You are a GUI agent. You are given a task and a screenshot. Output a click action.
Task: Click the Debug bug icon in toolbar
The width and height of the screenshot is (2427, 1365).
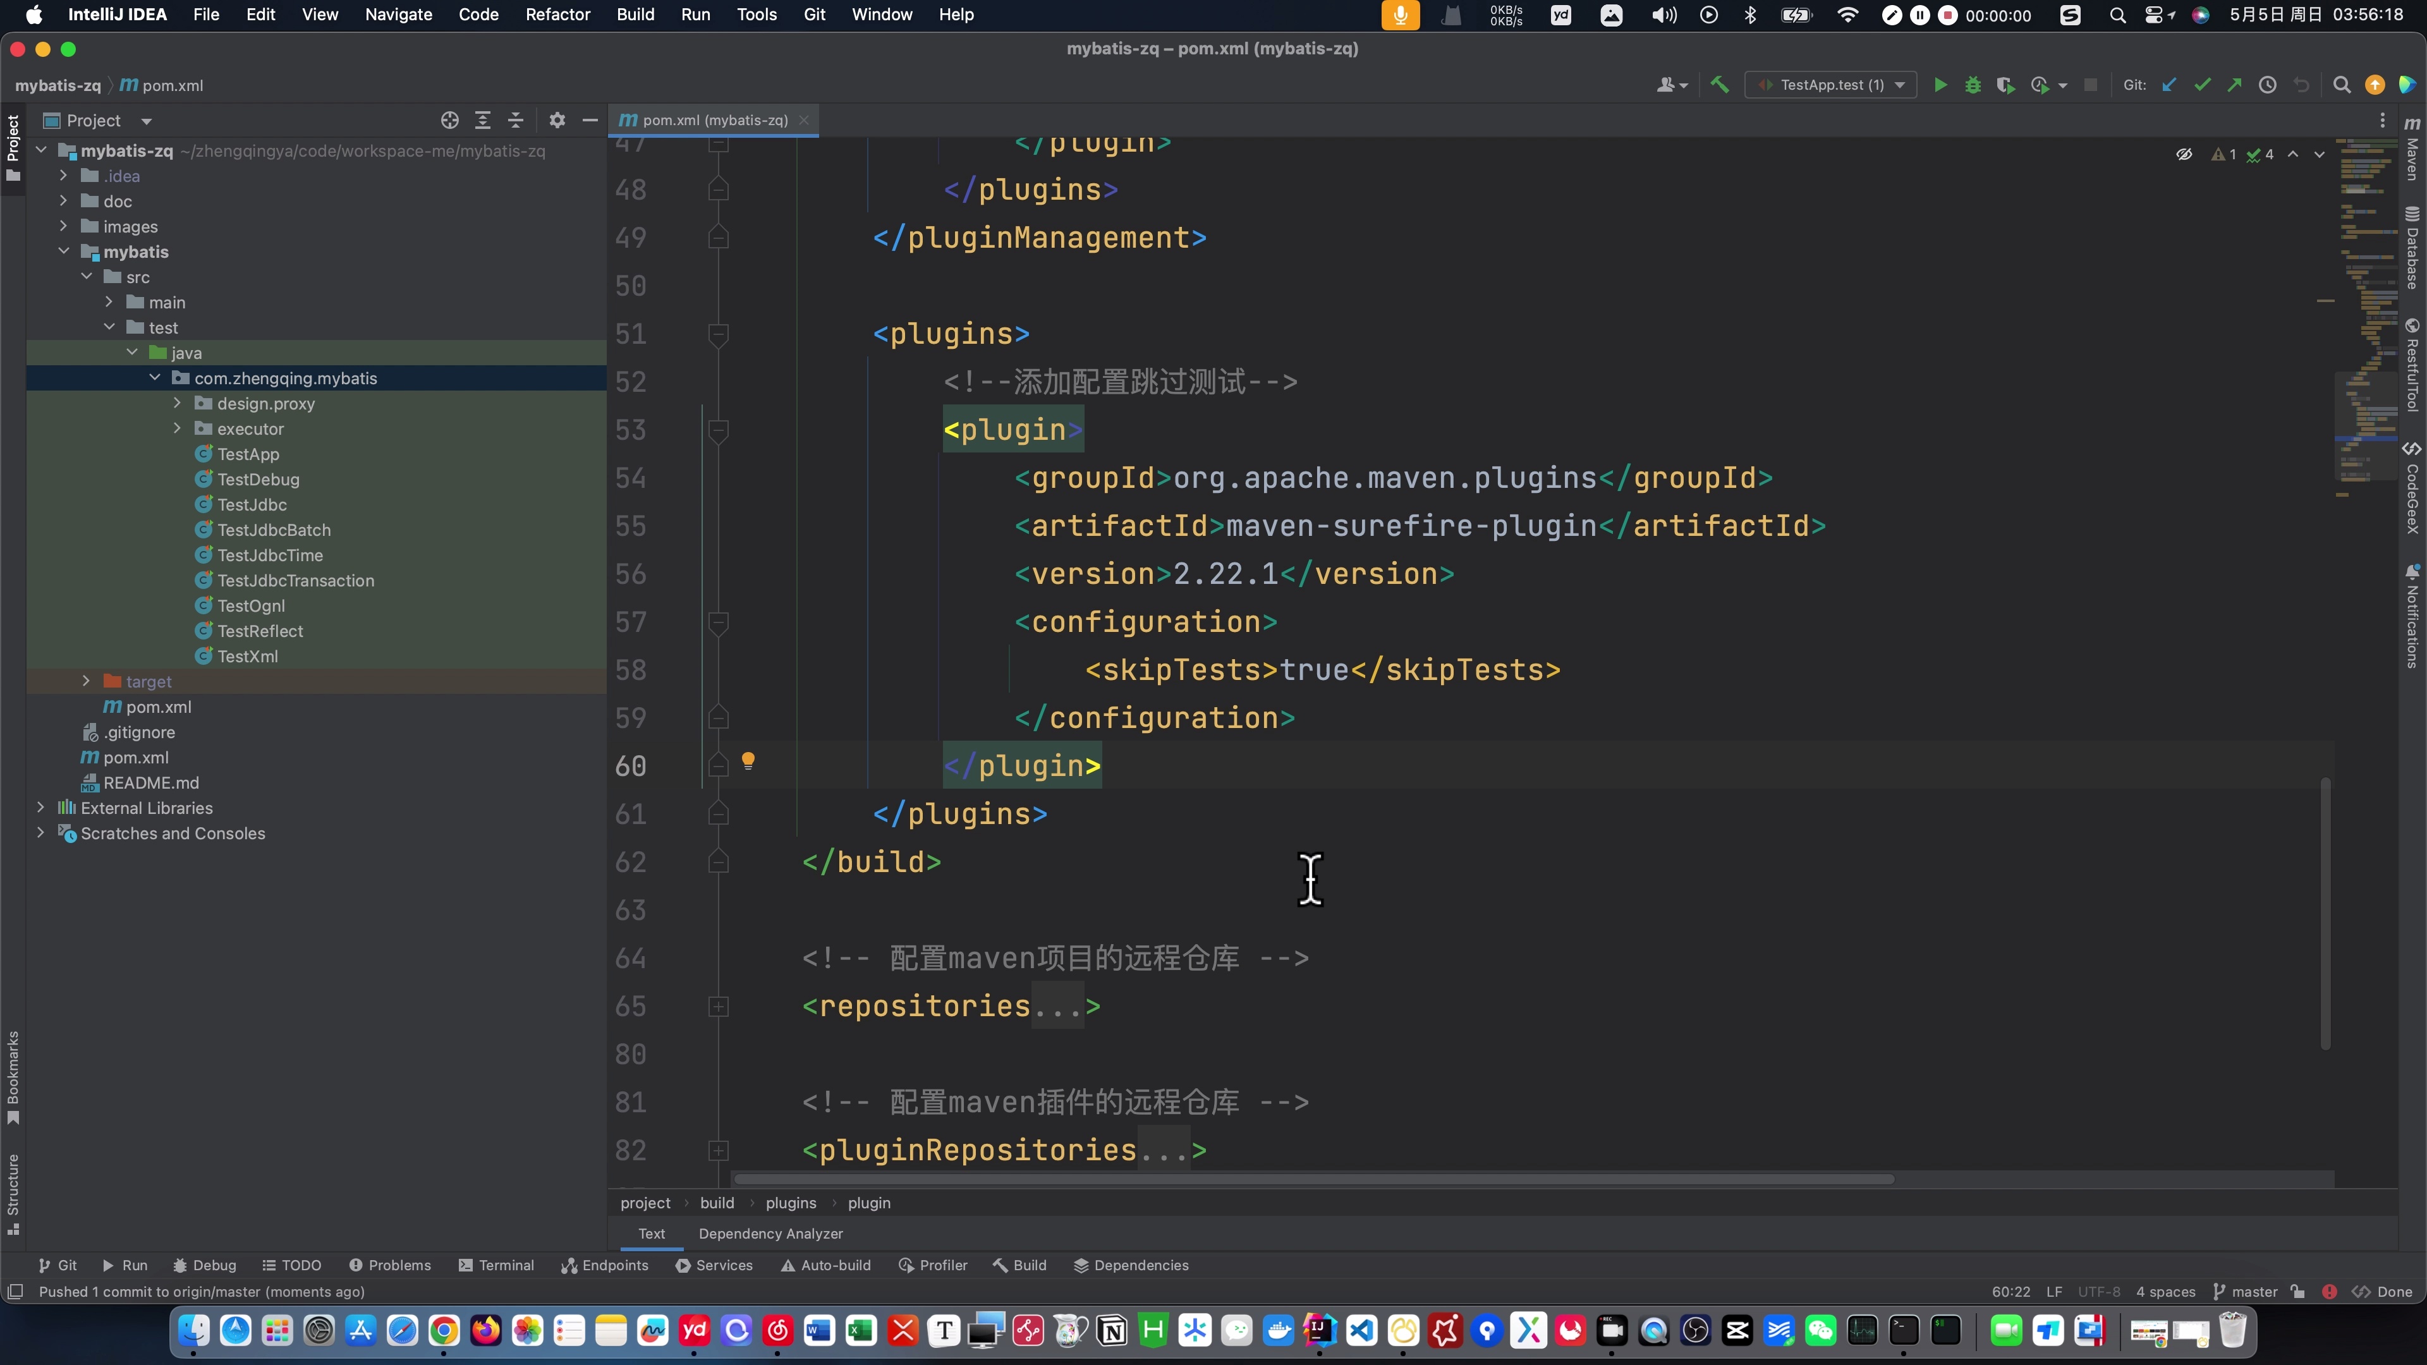(x=1972, y=85)
